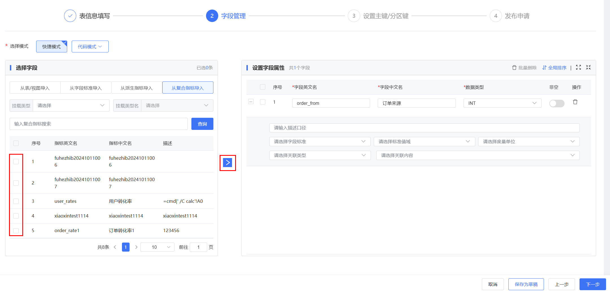
Task: Open the 请选择度量单位 dropdown
Action: pyautogui.click(x=529, y=141)
